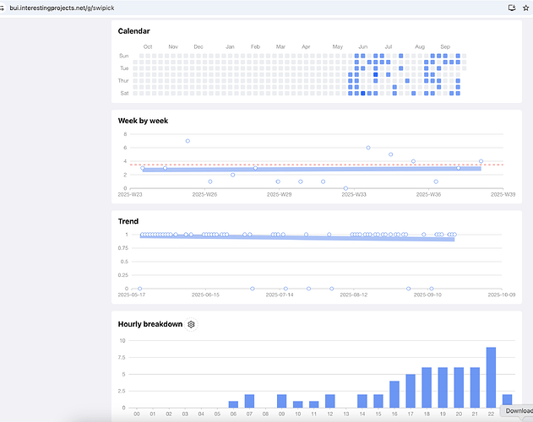Image resolution: width=533 pixels, height=422 pixels.
Task: Click the 'Sep' month label in Calendar
Action: tap(445, 47)
